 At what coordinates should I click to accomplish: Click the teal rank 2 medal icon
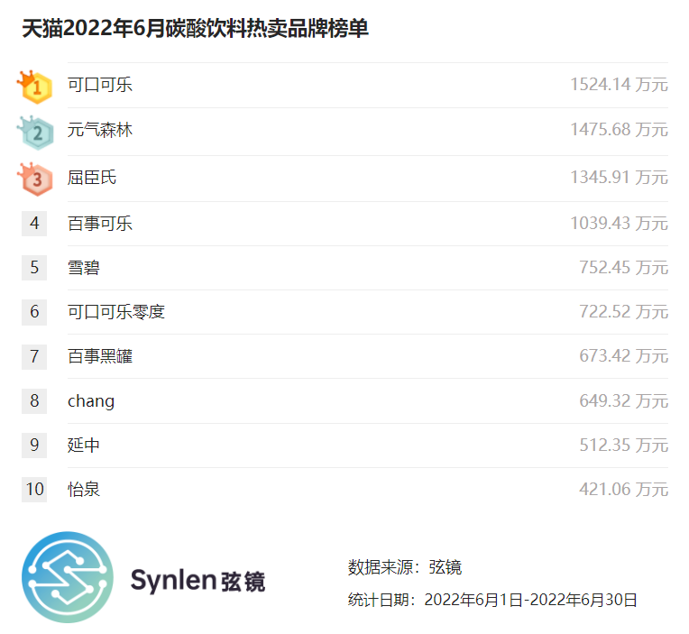pos(35,133)
